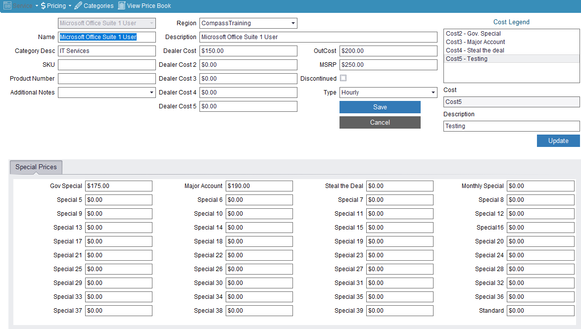Click the OutCost field
Image resolution: width=581 pixels, height=329 pixels.
[388, 51]
